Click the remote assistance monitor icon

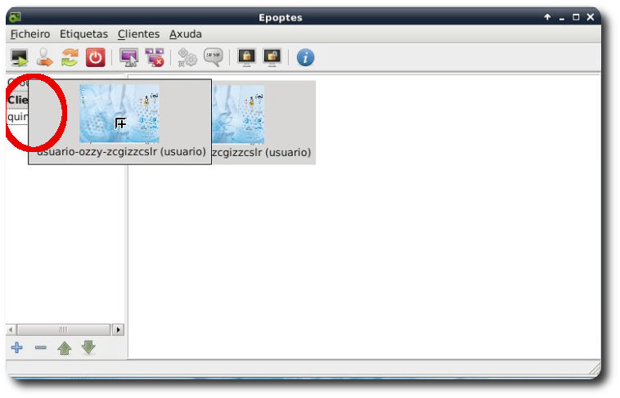tap(128, 57)
